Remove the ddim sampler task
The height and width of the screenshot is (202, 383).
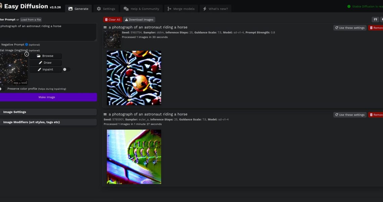pyautogui.click(x=376, y=28)
